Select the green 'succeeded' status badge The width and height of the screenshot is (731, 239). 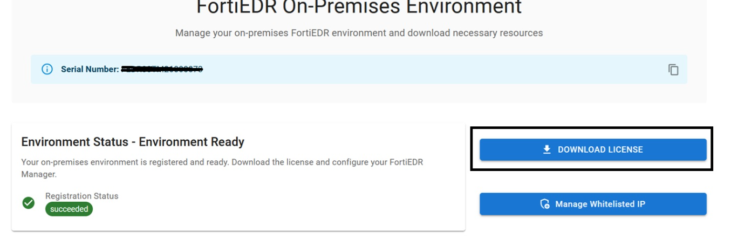pos(69,209)
